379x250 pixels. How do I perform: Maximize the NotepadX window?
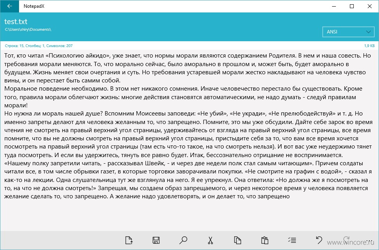[352, 6]
